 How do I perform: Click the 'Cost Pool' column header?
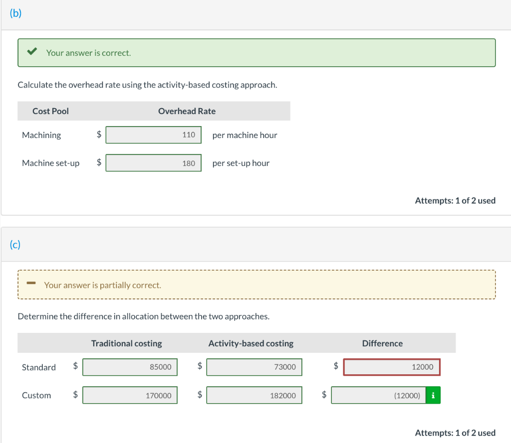[50, 111]
